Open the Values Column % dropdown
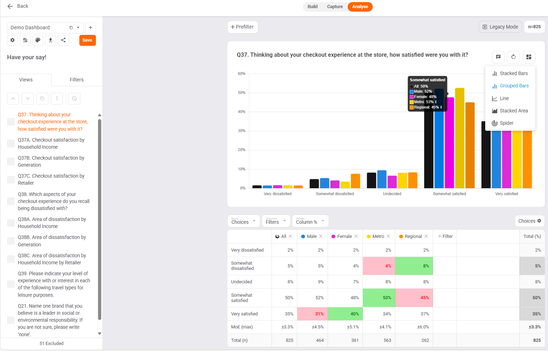This screenshot has height=351, width=548. click(310, 221)
